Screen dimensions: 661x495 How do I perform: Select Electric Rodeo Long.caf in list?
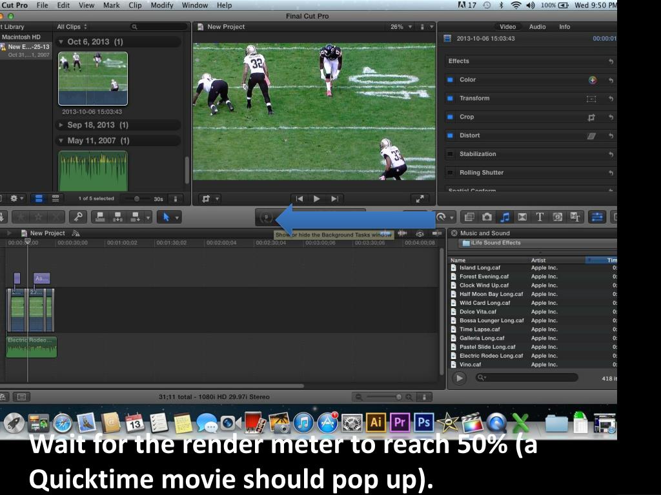click(491, 356)
